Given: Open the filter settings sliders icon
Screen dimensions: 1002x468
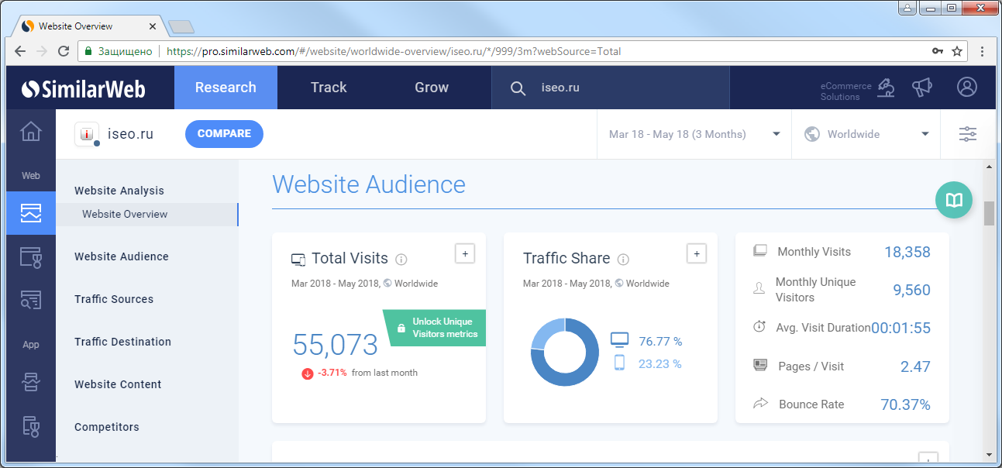Looking at the screenshot, I should tap(968, 134).
